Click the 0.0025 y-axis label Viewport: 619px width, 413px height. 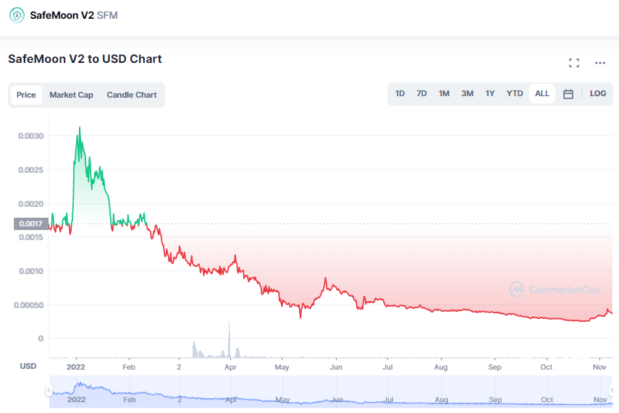pyautogui.click(x=31, y=170)
